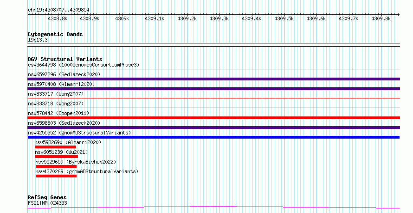Viewport: 413px width, 213px height.
Task: Click the 4309.5k ruler tick label
Action: pyautogui.click(x=284, y=19)
